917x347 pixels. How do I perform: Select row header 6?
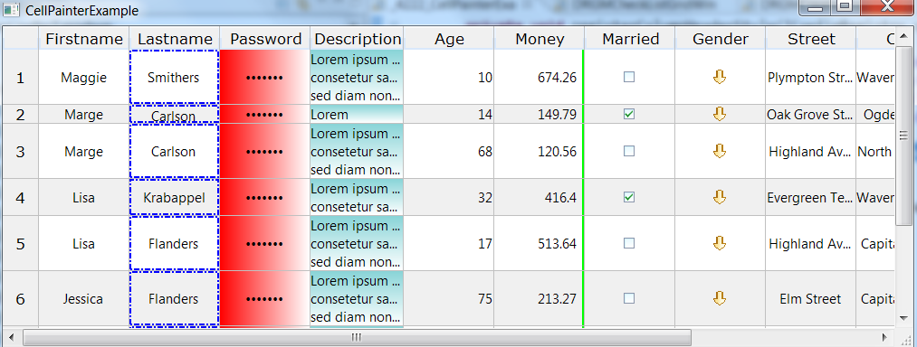tap(21, 299)
